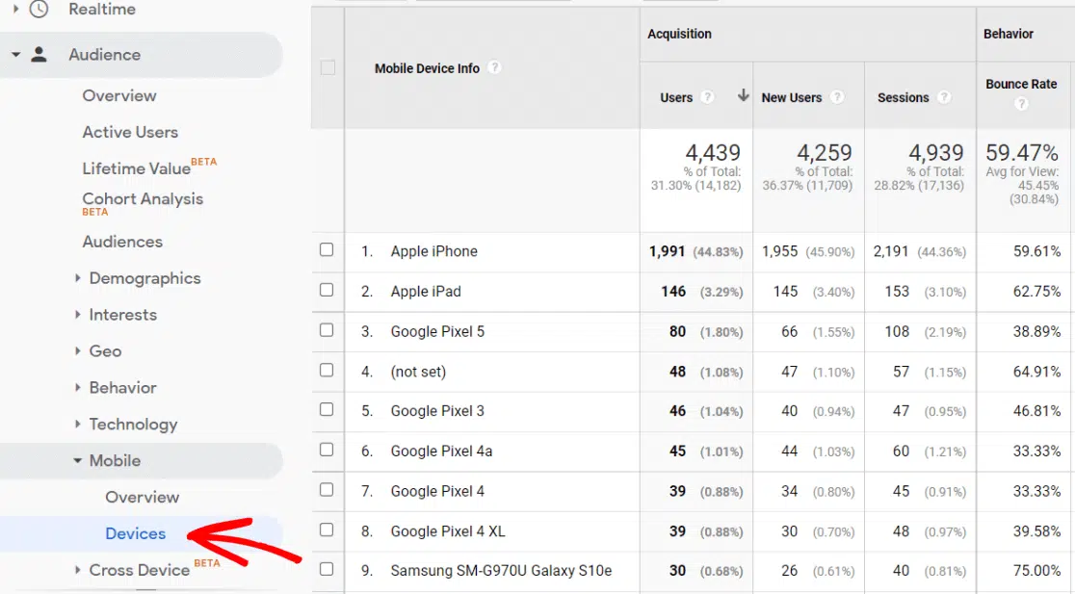Click the Users sort descending arrow

[743, 95]
